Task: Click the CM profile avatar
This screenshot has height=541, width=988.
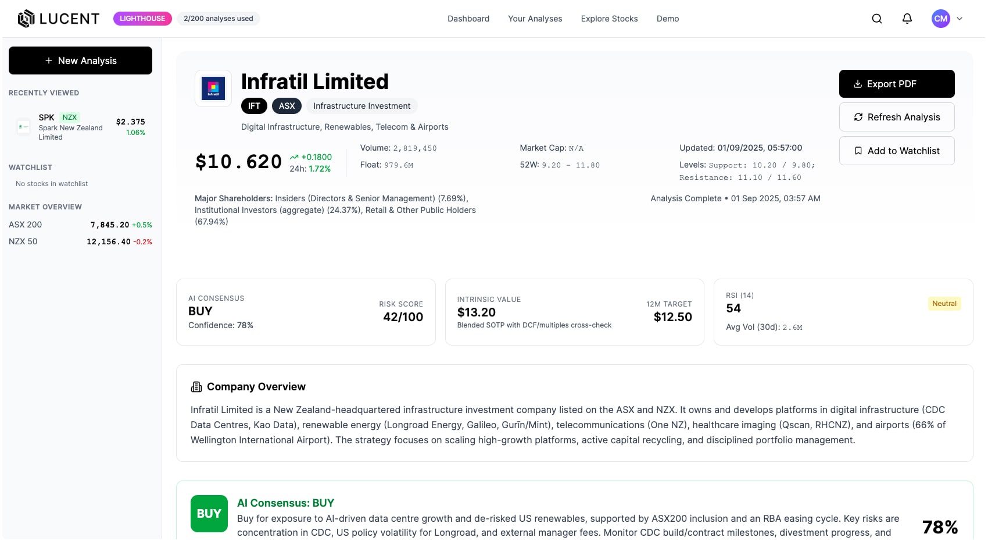Action: pos(941,19)
